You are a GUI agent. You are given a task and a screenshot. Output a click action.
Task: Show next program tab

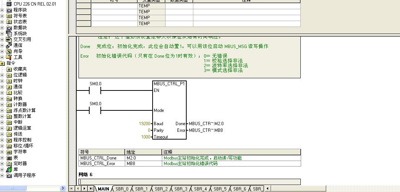[x=84, y=188]
